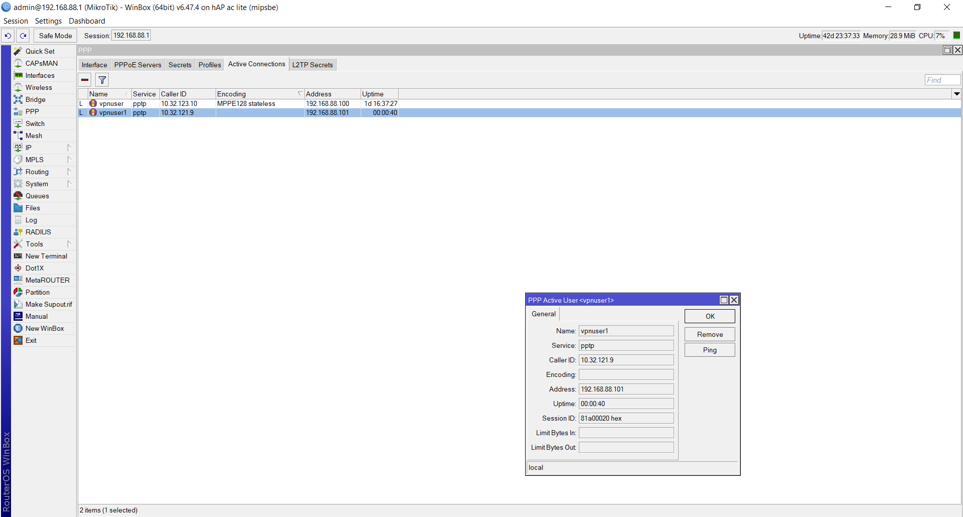Launch New WinBox
The image size is (963, 517).
44,328
